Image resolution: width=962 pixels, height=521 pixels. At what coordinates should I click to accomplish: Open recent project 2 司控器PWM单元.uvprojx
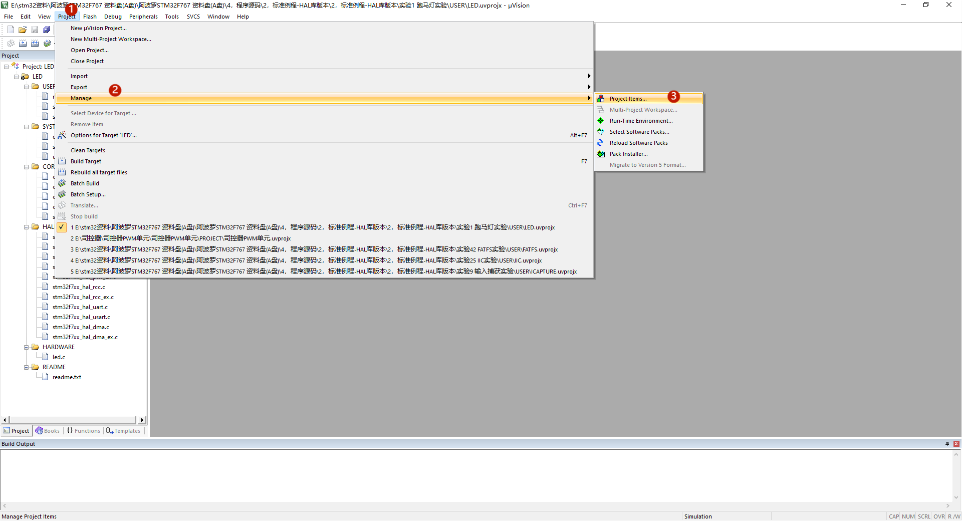tap(324, 238)
